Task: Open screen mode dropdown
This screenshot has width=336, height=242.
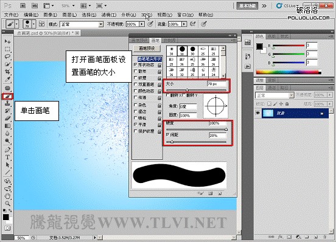Action: 102,6
